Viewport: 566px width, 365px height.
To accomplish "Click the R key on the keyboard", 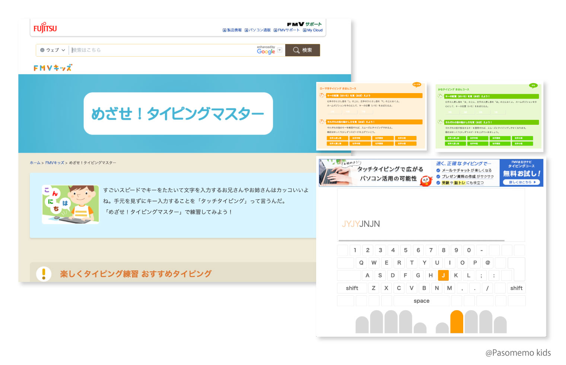I will [399, 263].
